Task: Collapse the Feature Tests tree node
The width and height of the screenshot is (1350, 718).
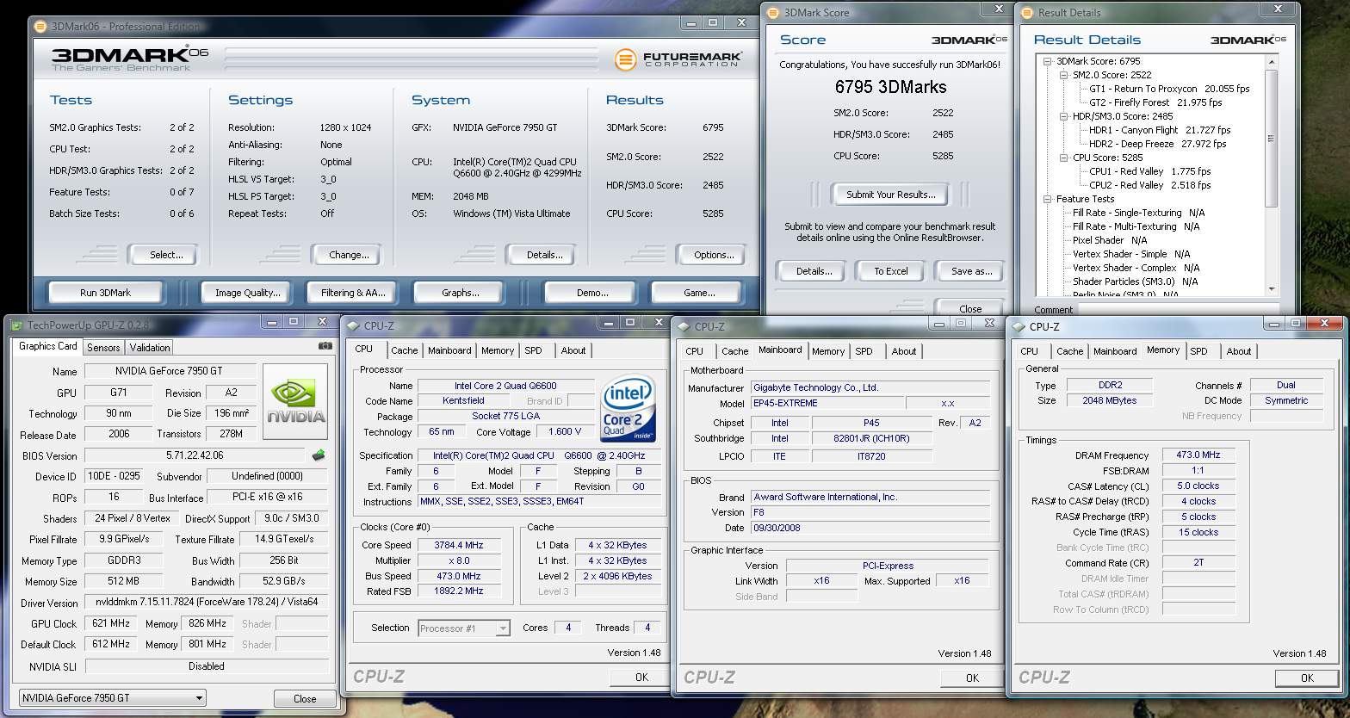Action: (x=1048, y=199)
